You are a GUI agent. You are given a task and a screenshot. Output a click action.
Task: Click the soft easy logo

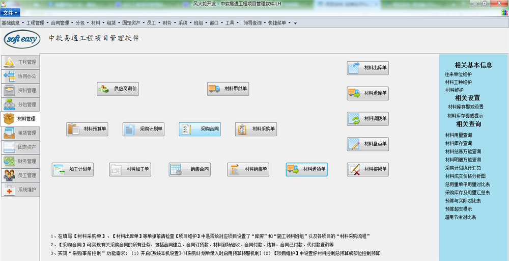tap(22, 39)
